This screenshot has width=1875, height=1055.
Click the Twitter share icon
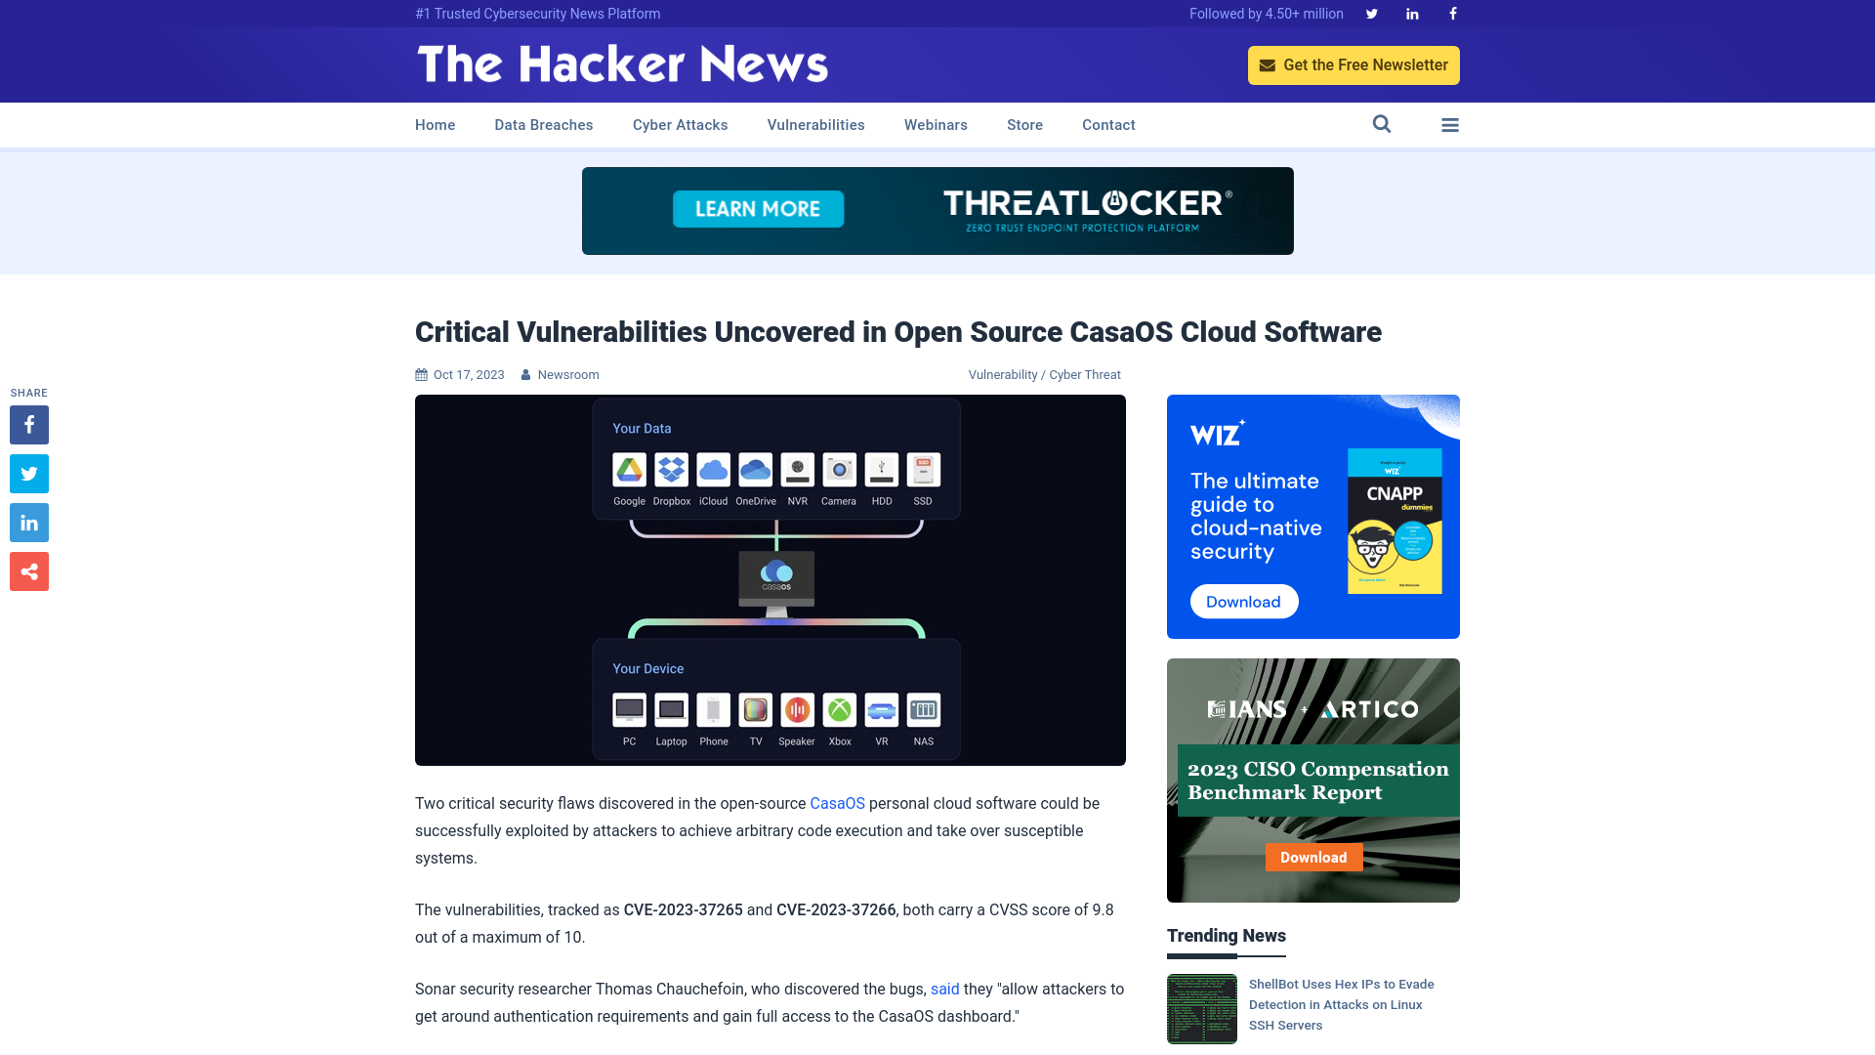[x=28, y=473]
